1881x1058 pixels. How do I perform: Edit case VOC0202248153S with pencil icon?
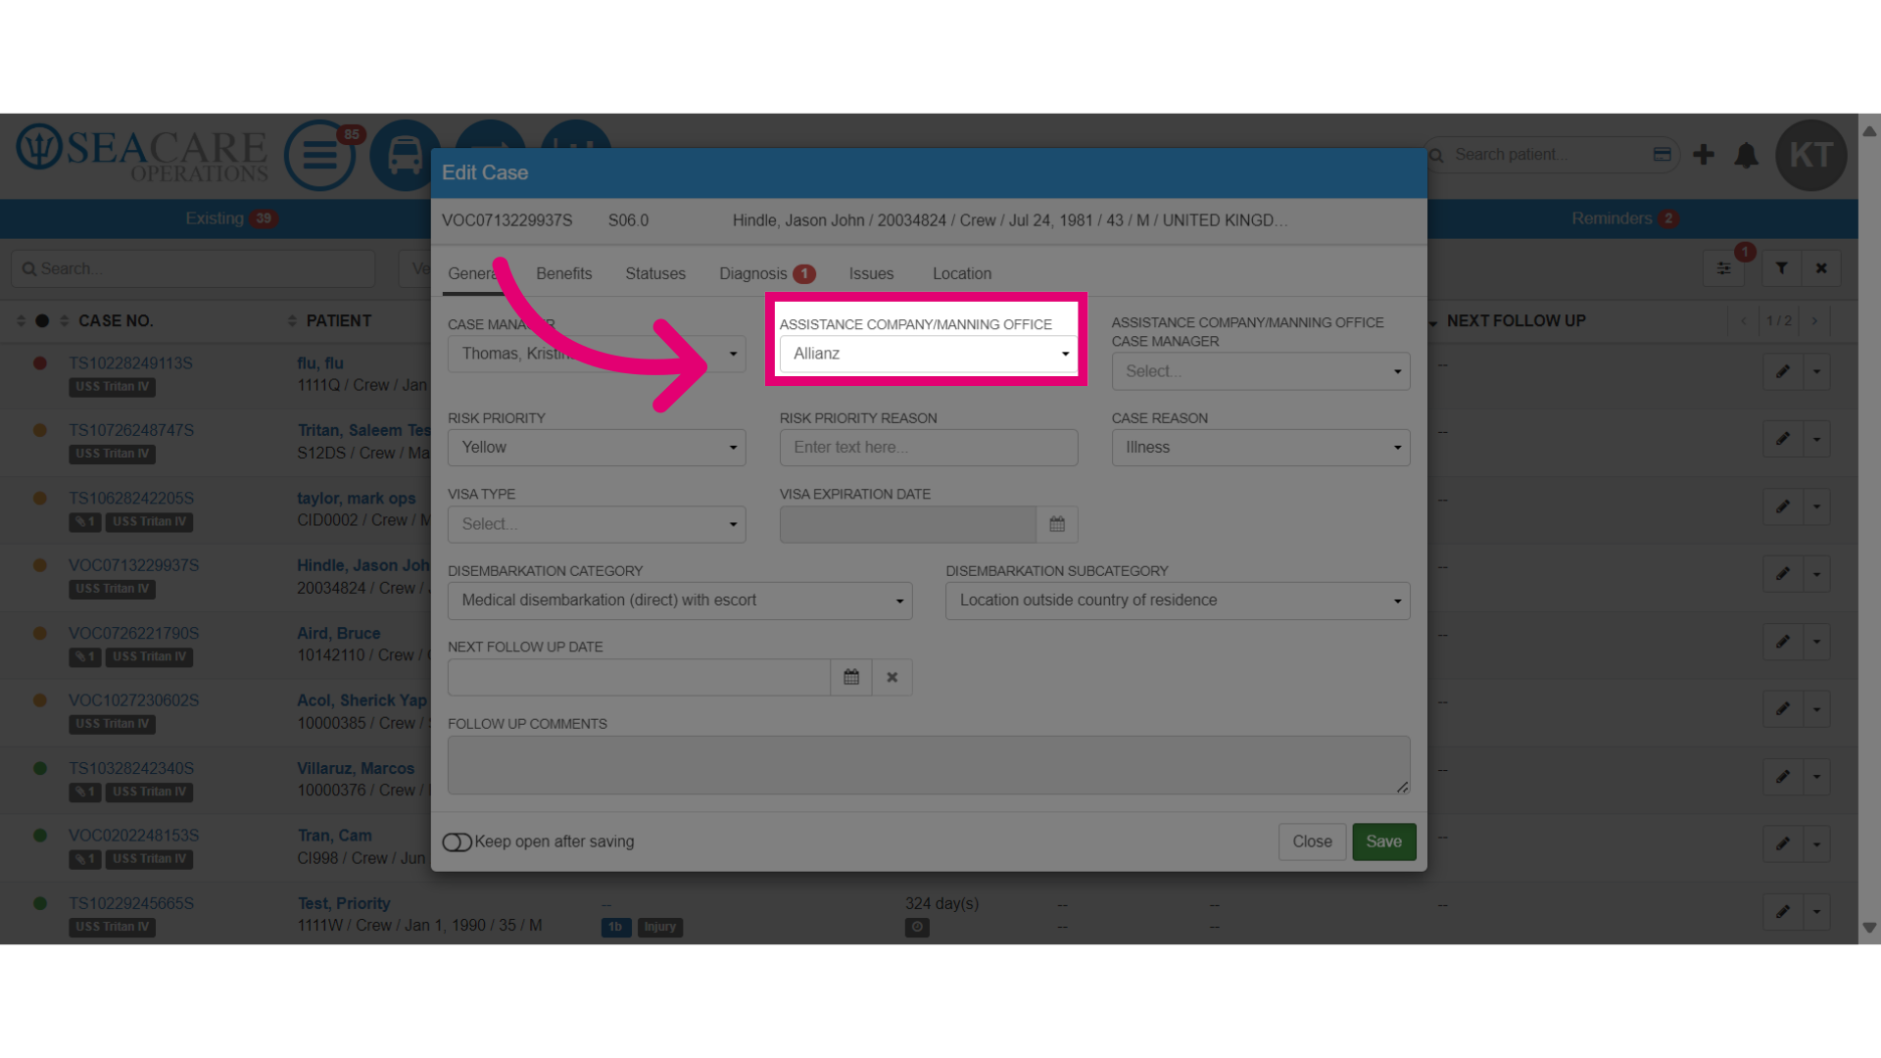tap(1783, 843)
